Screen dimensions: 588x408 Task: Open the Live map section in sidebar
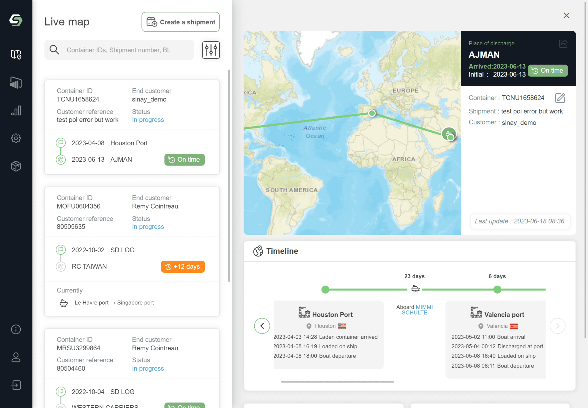16,54
